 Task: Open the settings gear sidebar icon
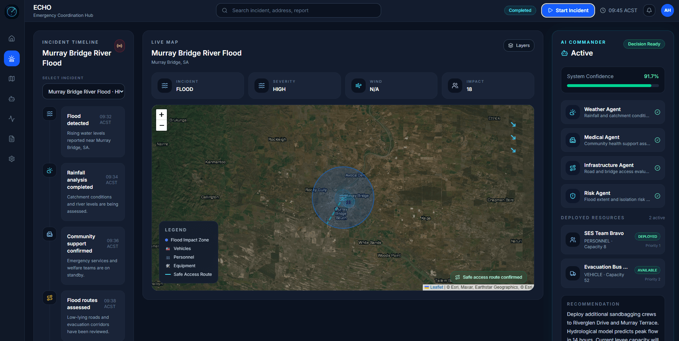[x=12, y=159]
